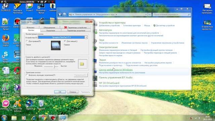Click Отмена in Mouse Properties dialog
Screen dimensions: 215x121
click(73, 92)
